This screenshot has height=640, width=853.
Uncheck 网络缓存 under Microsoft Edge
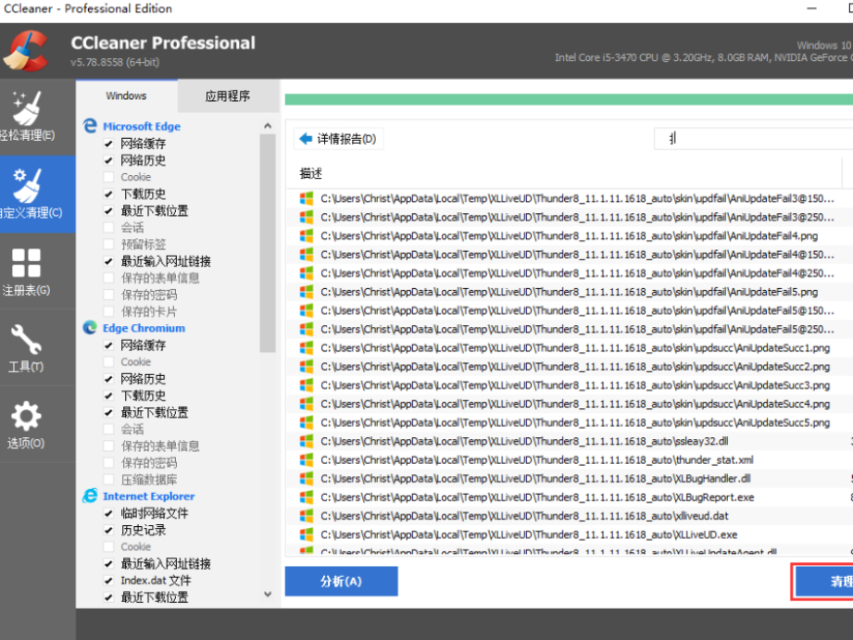(108, 144)
